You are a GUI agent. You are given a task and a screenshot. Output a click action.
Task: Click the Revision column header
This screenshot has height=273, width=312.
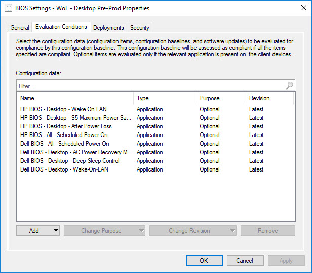269,98
